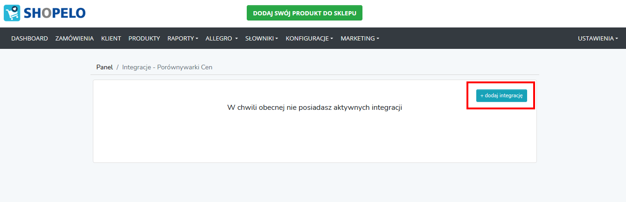Click the Integracje - Porównywarki Cen breadcrumb
Screen dimensions: 626x202
tap(167, 67)
